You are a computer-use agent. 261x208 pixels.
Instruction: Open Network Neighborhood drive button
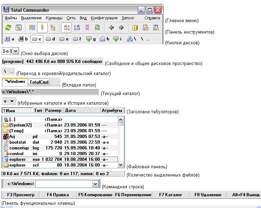point(132,39)
